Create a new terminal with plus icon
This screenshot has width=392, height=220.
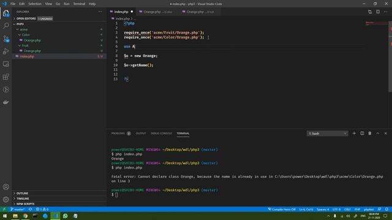point(354,133)
